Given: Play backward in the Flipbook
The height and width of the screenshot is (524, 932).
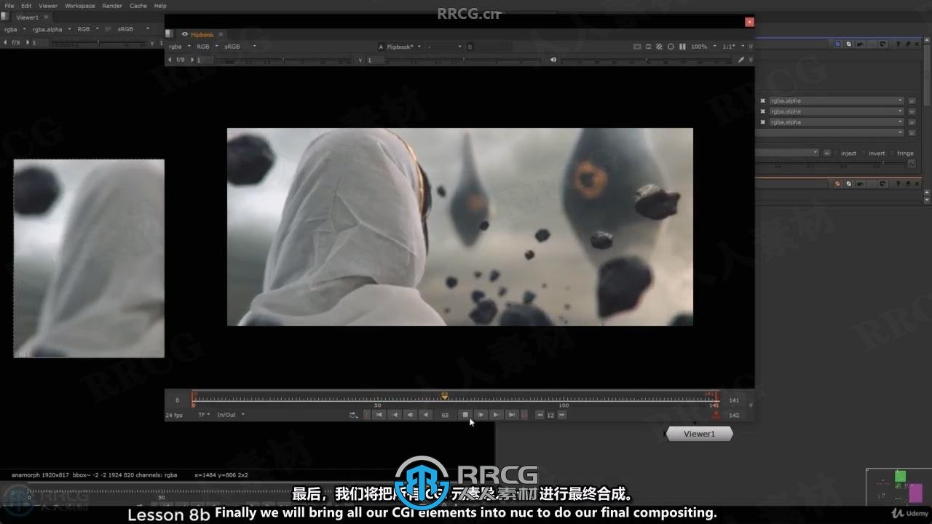Looking at the screenshot, I should [x=425, y=415].
